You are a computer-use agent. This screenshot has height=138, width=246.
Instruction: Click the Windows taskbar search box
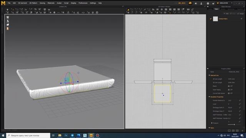pyautogui.click(x=28, y=135)
